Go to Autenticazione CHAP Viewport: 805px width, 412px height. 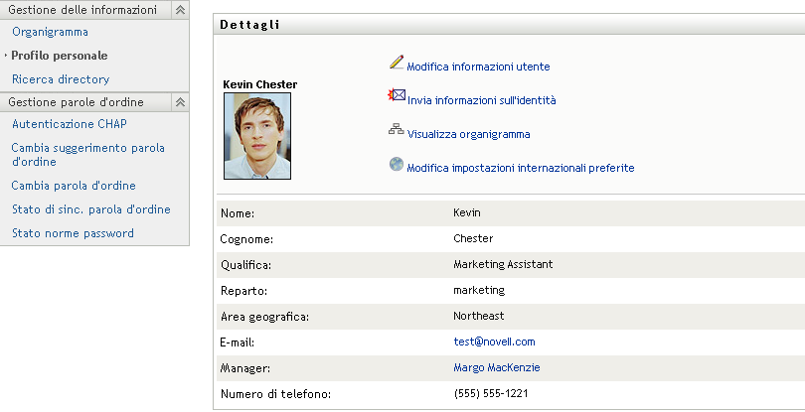tap(70, 124)
